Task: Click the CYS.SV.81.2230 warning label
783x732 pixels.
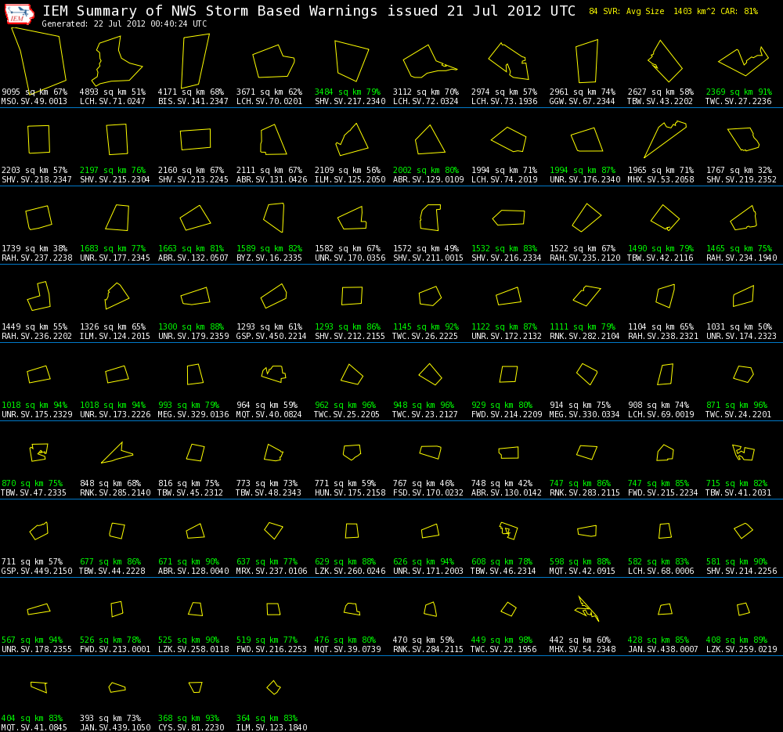Action: (193, 727)
